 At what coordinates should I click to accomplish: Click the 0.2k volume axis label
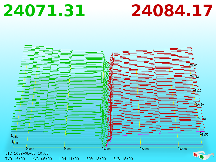click(14, 137)
